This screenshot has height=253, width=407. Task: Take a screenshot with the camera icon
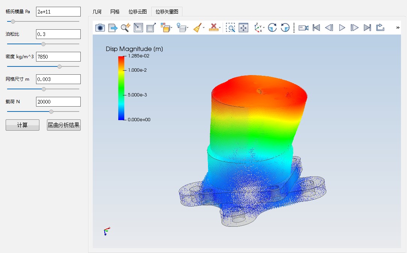(x=100, y=28)
